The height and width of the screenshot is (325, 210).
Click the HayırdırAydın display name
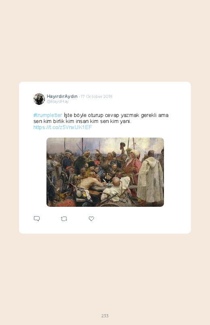click(x=62, y=96)
